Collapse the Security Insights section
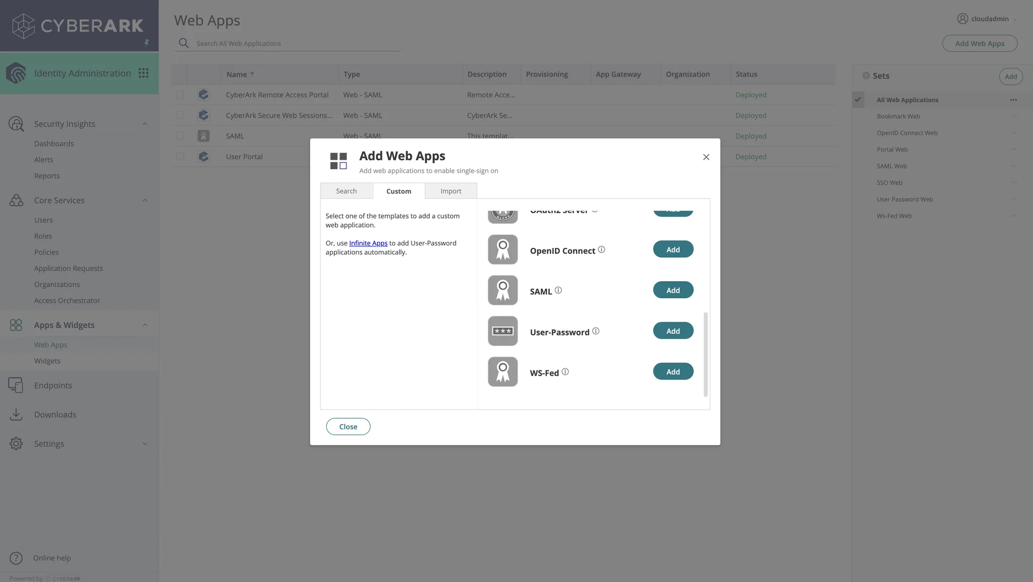Screen dimensions: 1033x582 coord(145,124)
